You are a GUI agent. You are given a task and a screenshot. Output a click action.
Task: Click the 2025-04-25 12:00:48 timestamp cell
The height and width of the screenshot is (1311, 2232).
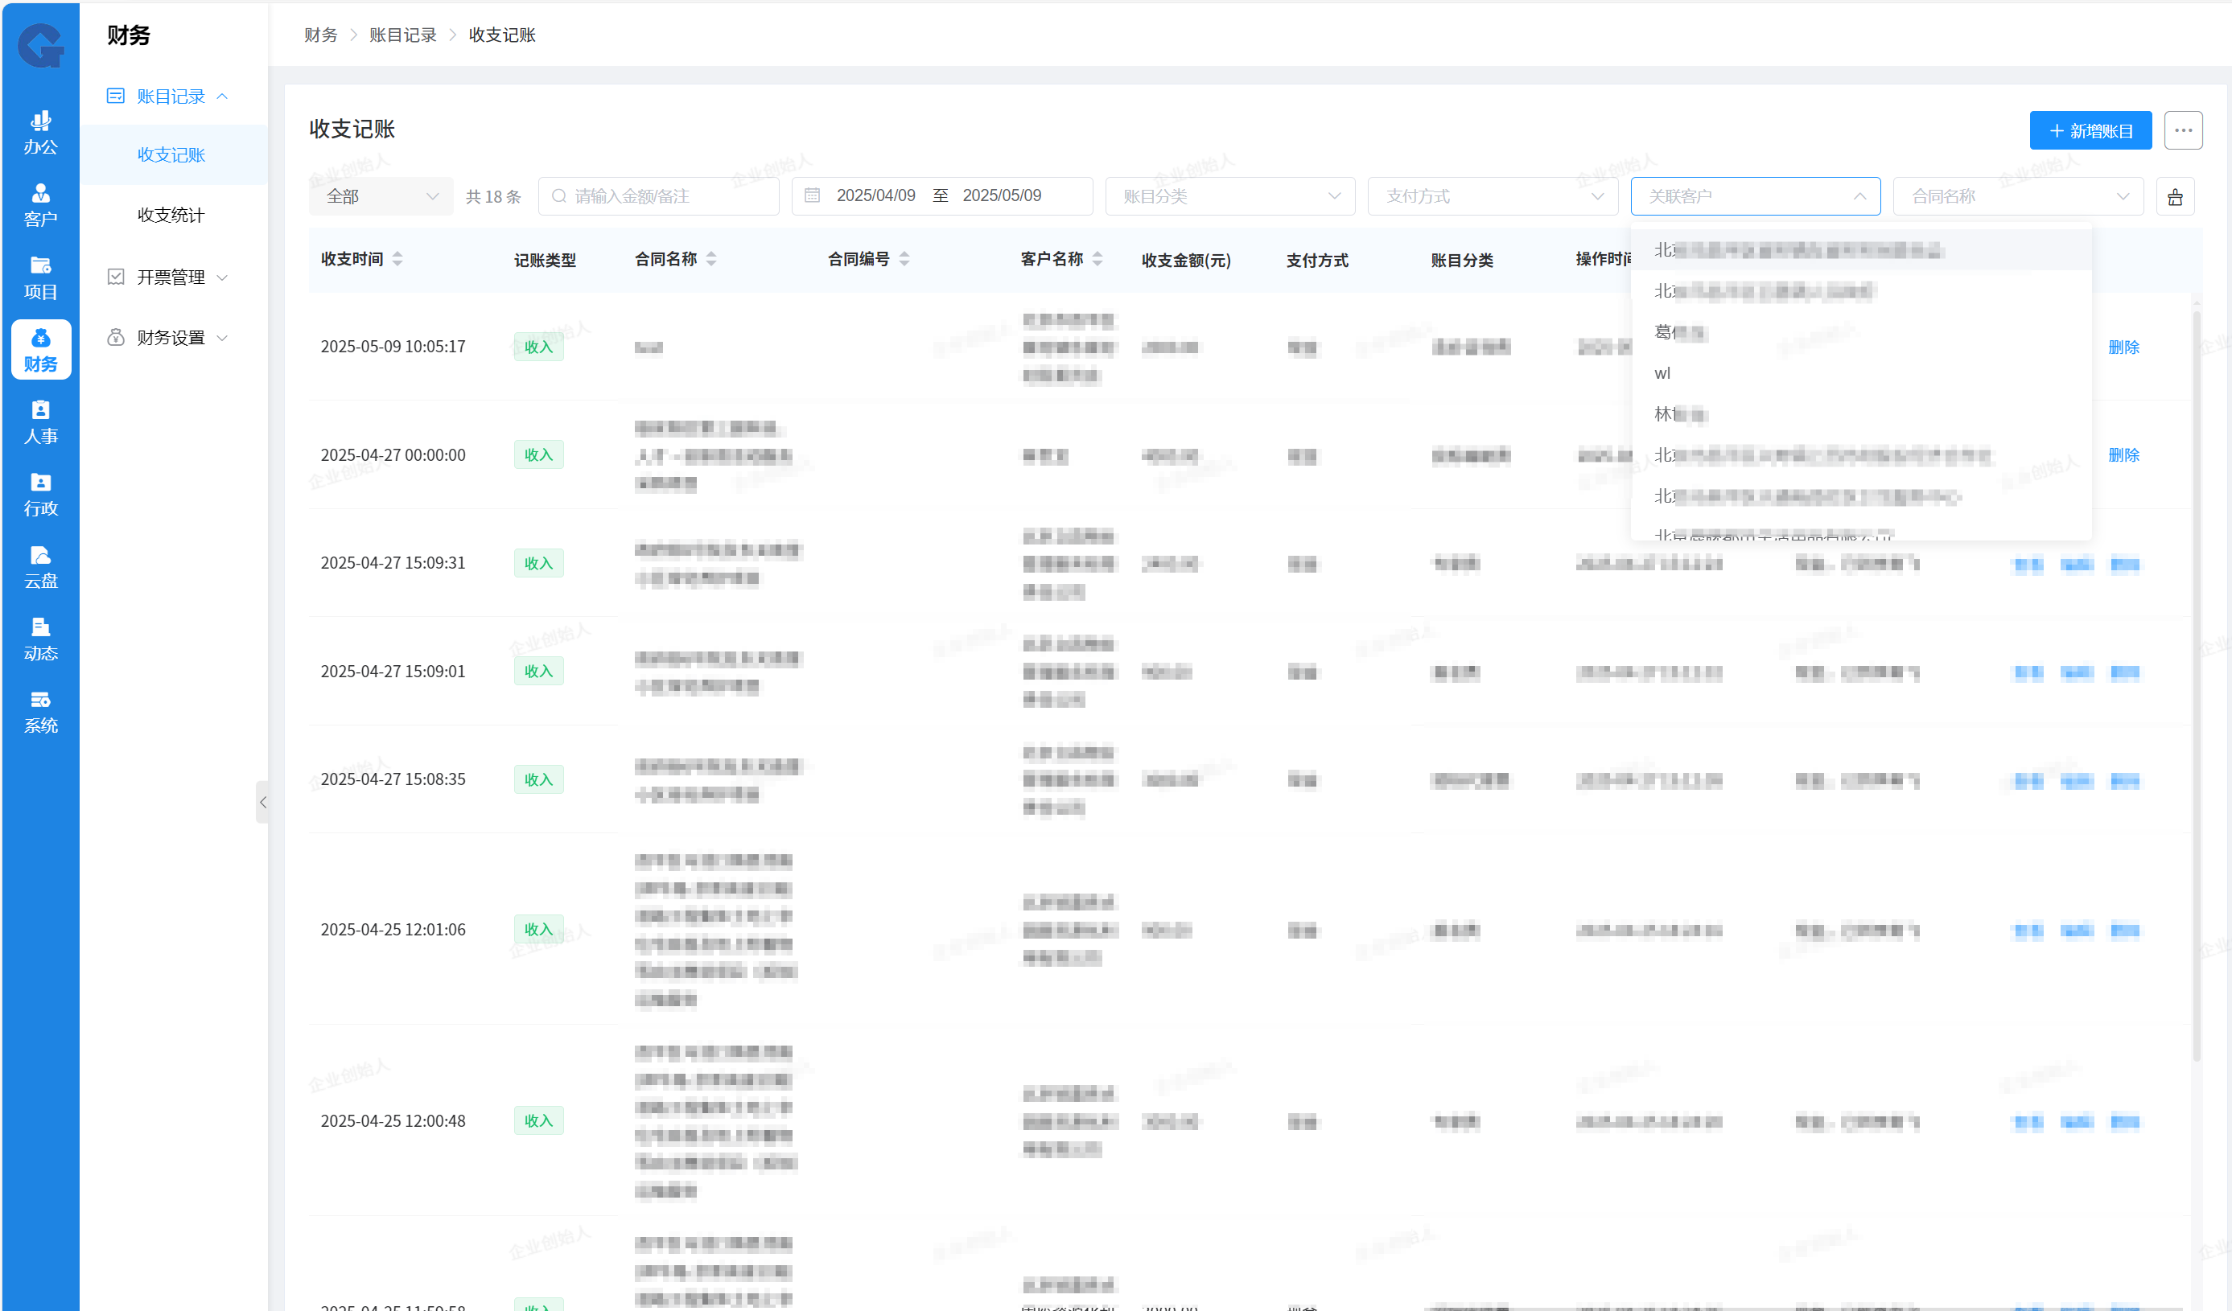(x=393, y=1120)
